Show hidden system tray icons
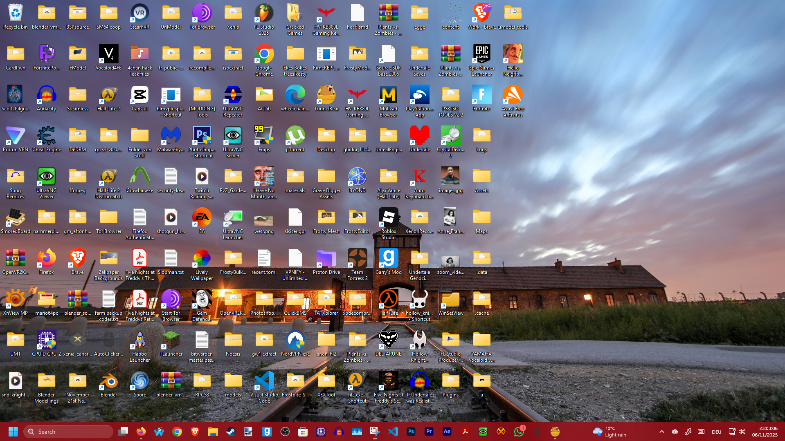Screen dimensions: 785x441 tap(661, 432)
